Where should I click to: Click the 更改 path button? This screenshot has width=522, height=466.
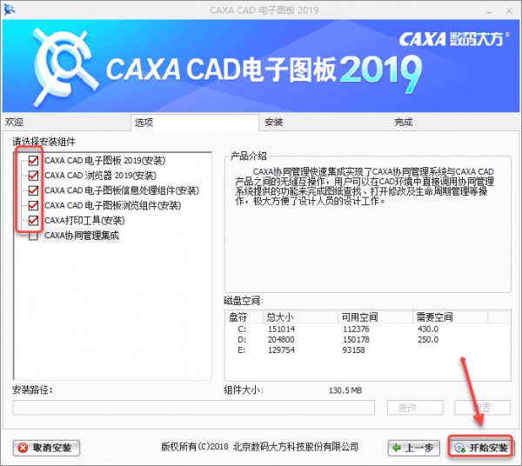tap(415, 408)
